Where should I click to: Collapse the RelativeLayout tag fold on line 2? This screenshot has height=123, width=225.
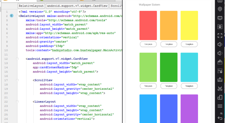point(17,16)
